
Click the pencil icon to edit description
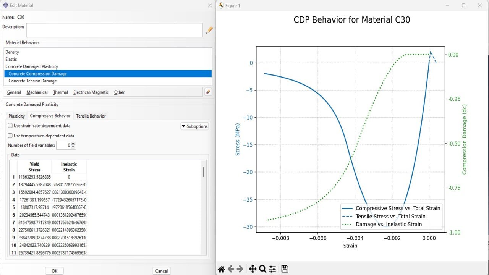pyautogui.click(x=209, y=30)
